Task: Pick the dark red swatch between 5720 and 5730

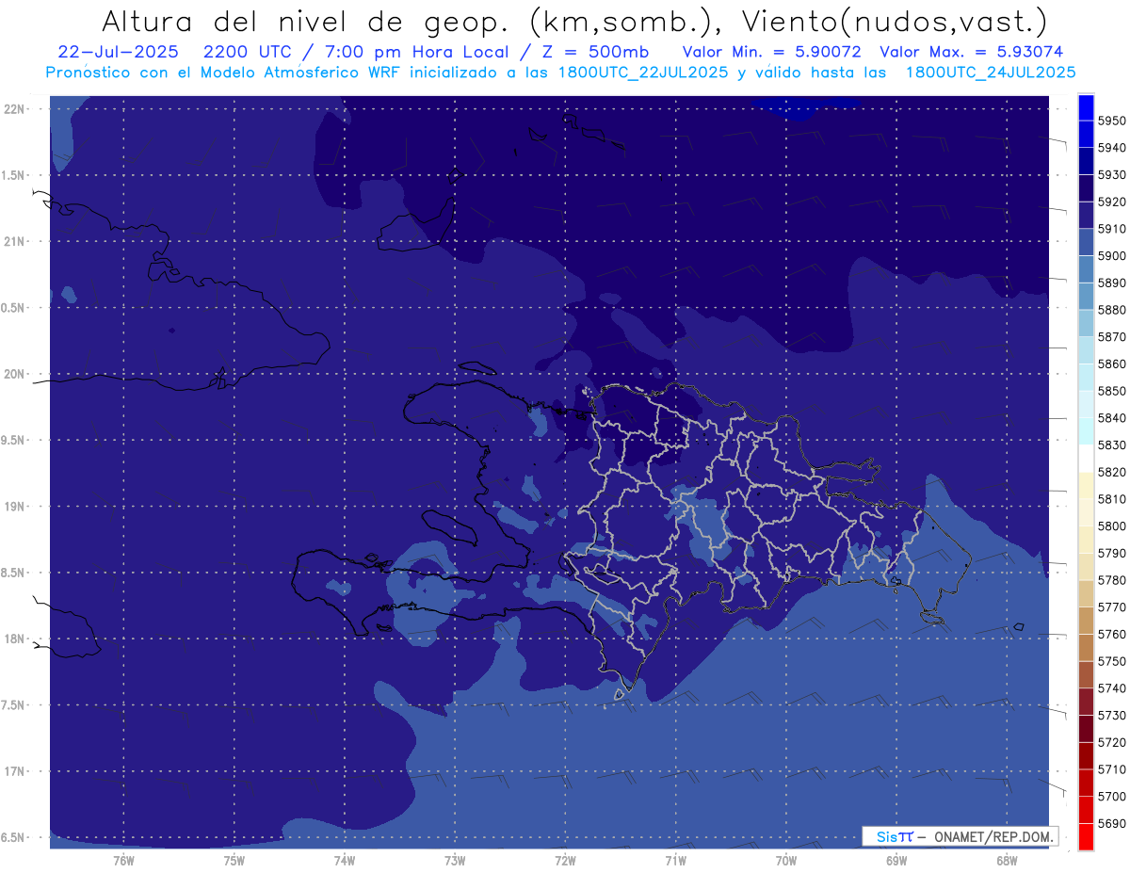Action: (x=1086, y=729)
